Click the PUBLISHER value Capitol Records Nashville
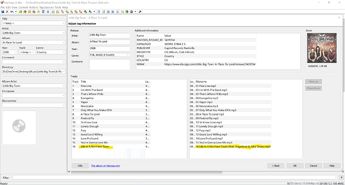The image size is (345, 185). click(x=179, y=48)
